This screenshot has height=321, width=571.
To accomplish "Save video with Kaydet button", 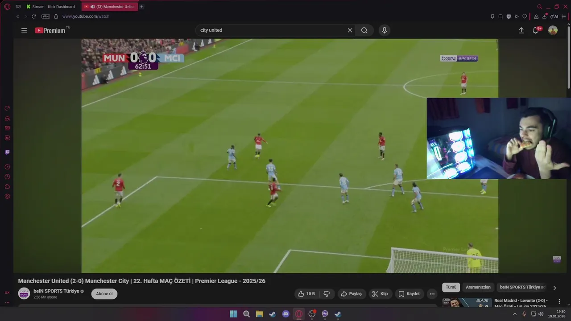I will tap(409, 294).
